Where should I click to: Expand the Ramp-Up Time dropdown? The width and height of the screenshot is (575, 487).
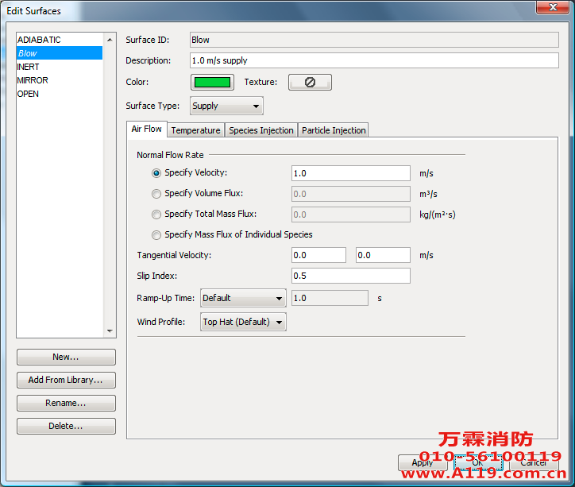(x=243, y=298)
